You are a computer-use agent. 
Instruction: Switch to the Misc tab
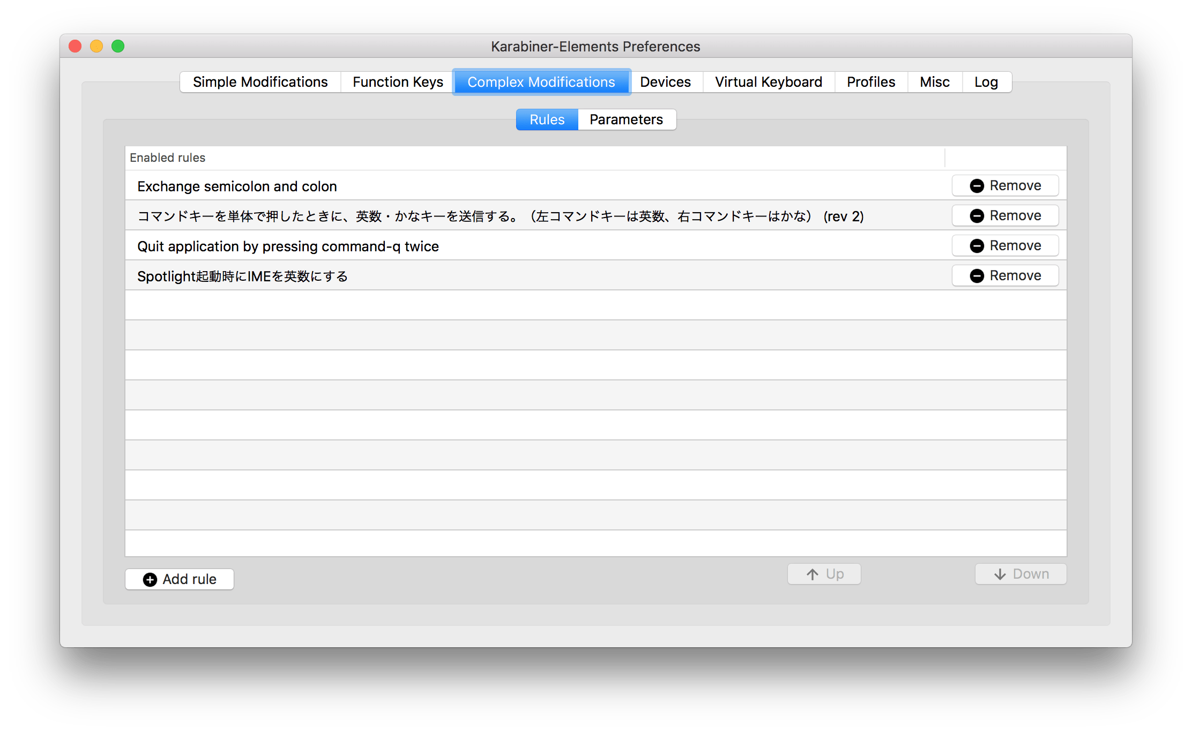pyautogui.click(x=935, y=82)
